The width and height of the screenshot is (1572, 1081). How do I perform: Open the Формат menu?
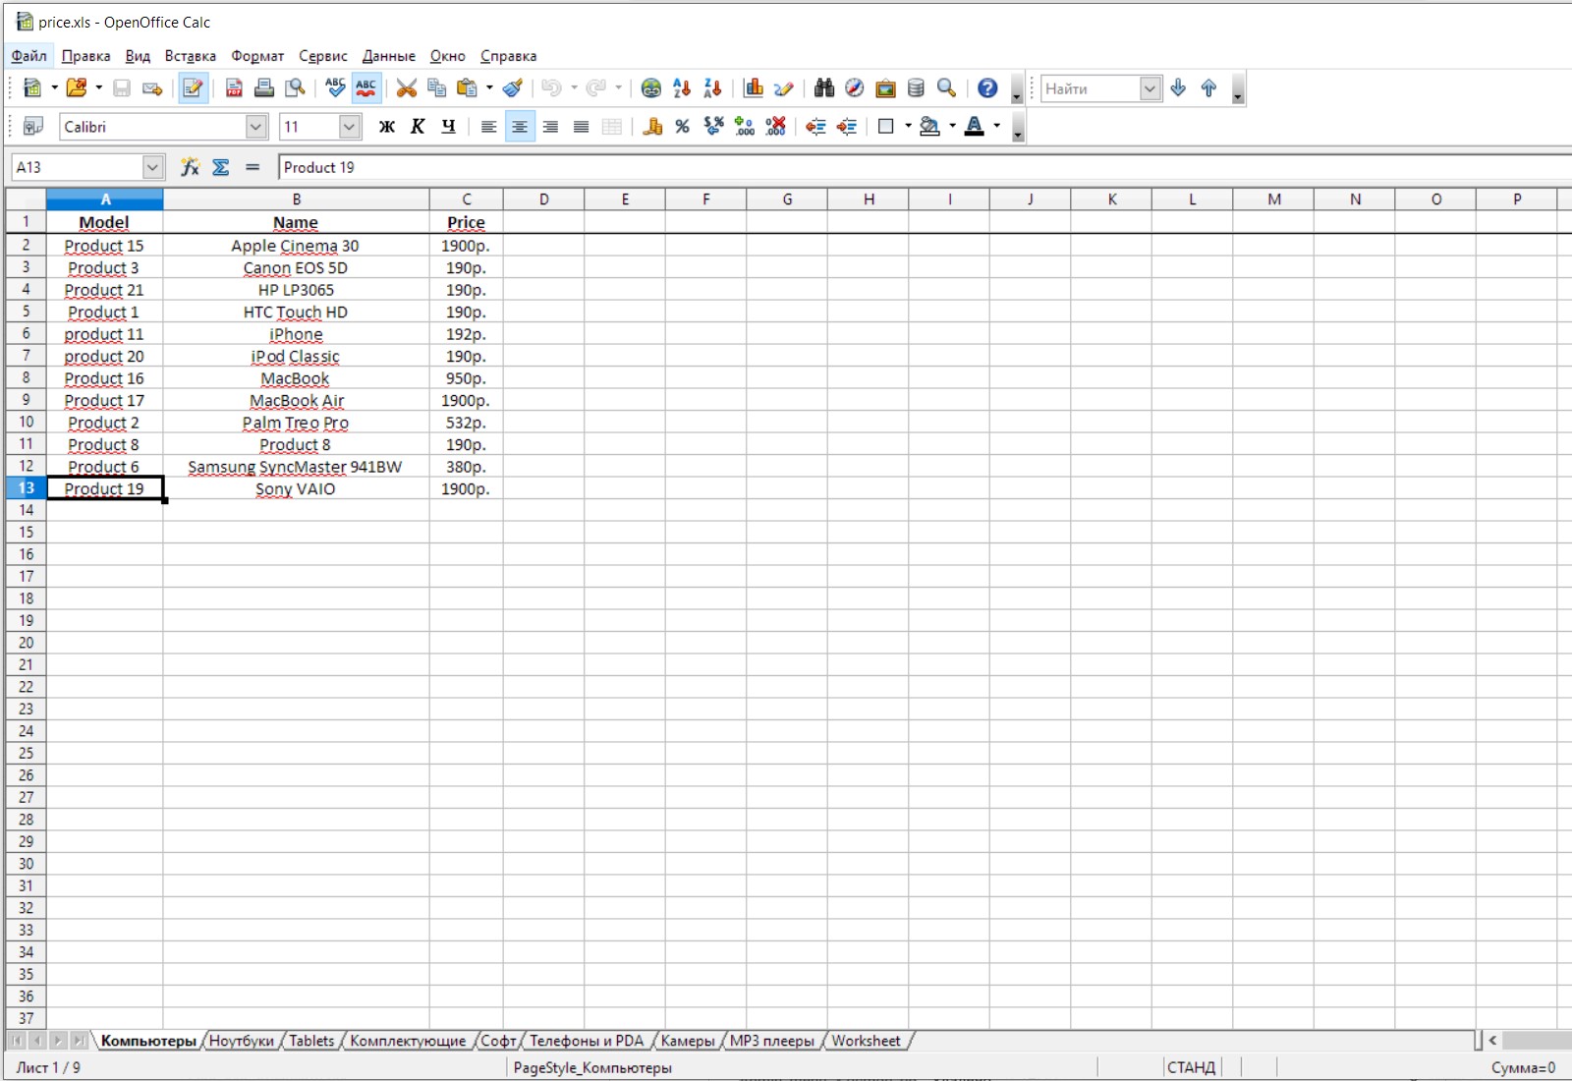pyautogui.click(x=257, y=56)
